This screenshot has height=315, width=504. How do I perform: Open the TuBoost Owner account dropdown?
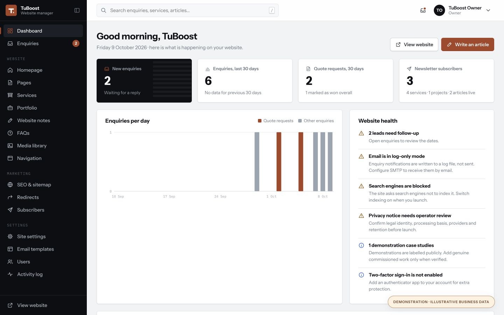tap(462, 10)
